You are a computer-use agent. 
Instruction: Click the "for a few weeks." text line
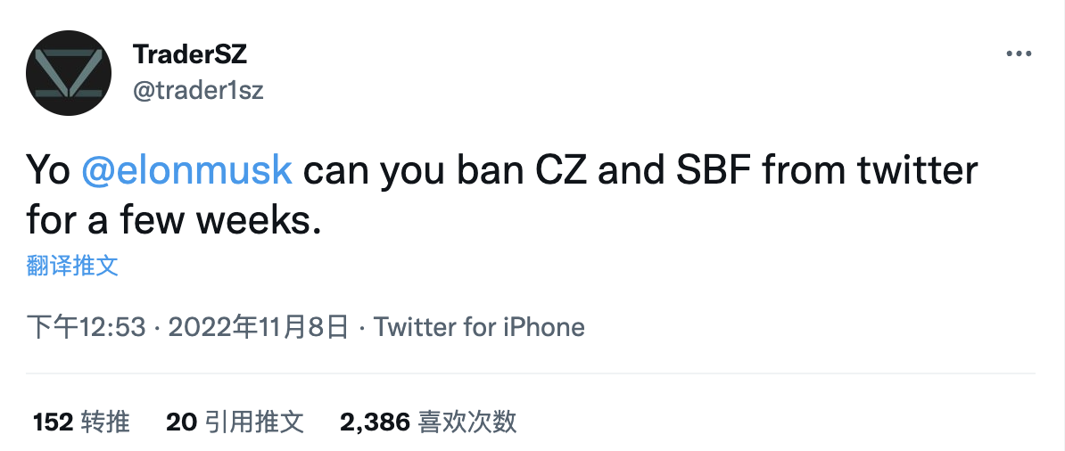tap(173, 219)
